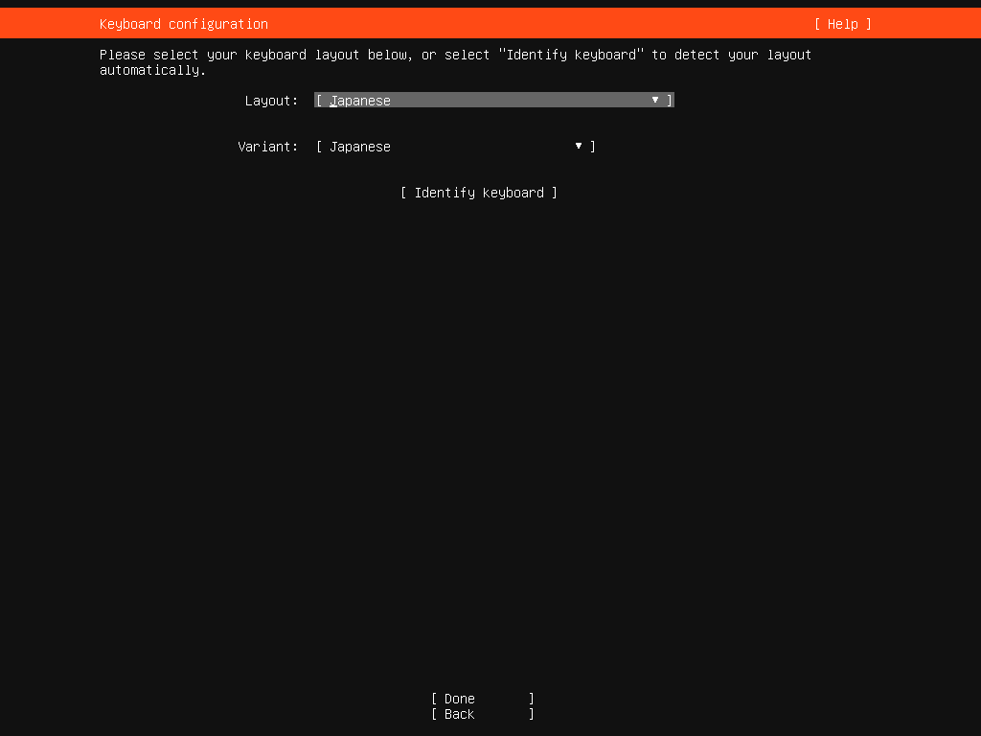Click Help in the top-right corner
The width and height of the screenshot is (981, 736).
tap(841, 23)
